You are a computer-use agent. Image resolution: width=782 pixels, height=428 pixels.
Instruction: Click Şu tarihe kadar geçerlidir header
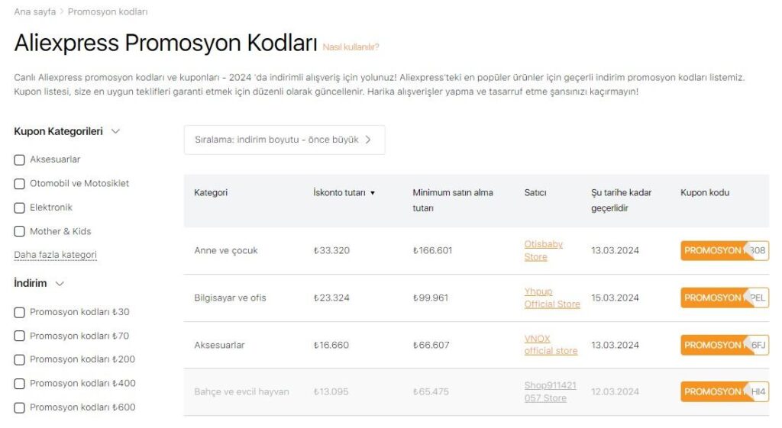[x=622, y=201]
